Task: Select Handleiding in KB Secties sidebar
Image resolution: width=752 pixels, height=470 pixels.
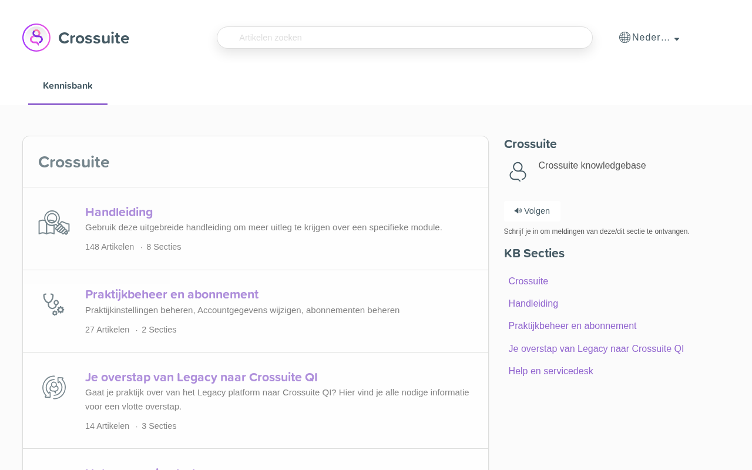Action: point(533,304)
